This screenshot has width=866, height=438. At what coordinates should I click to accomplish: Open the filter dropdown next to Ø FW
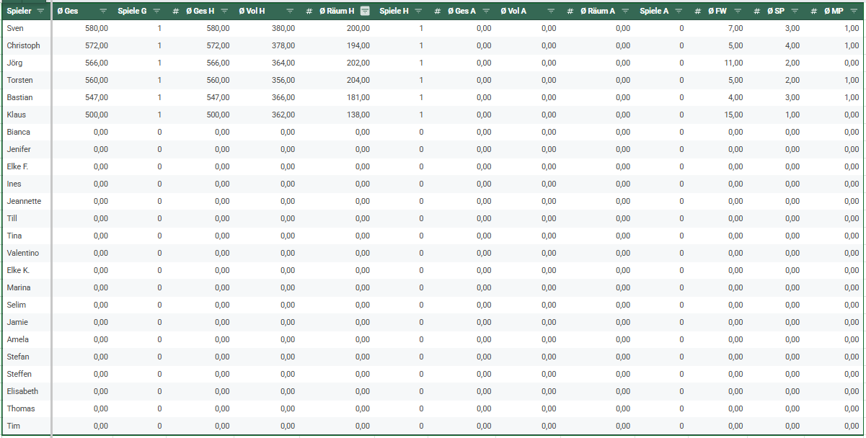point(736,11)
